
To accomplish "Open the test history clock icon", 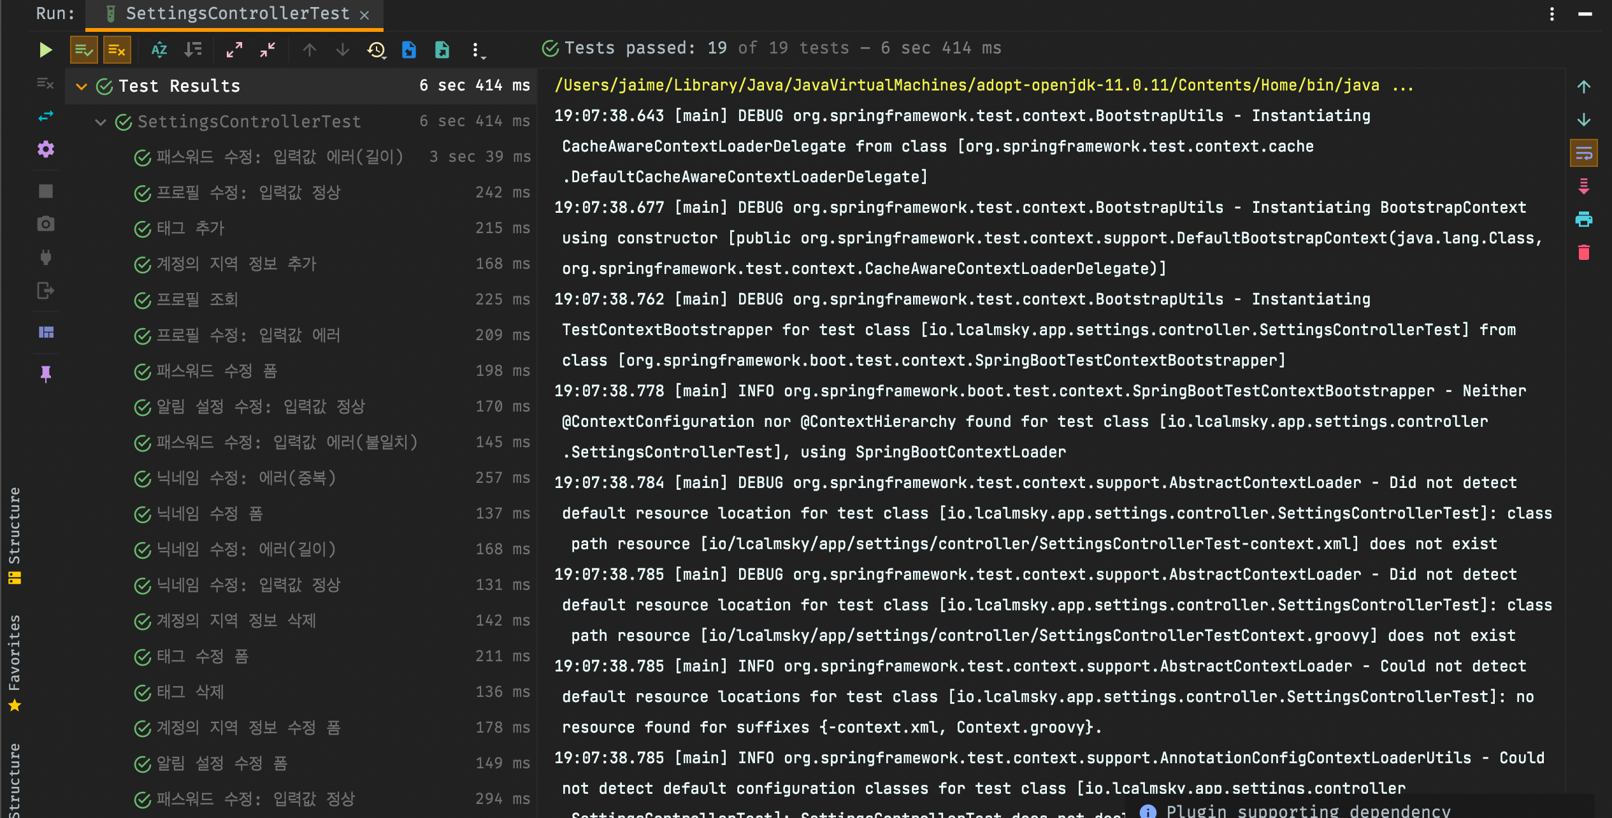I will pos(376,50).
